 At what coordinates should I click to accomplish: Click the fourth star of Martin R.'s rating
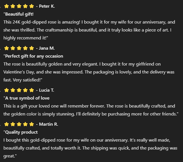pos(25,124)
